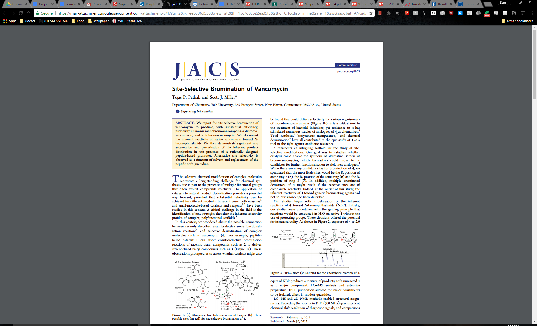
Task: Open the uBlock Origin extension
Action: [451, 13]
